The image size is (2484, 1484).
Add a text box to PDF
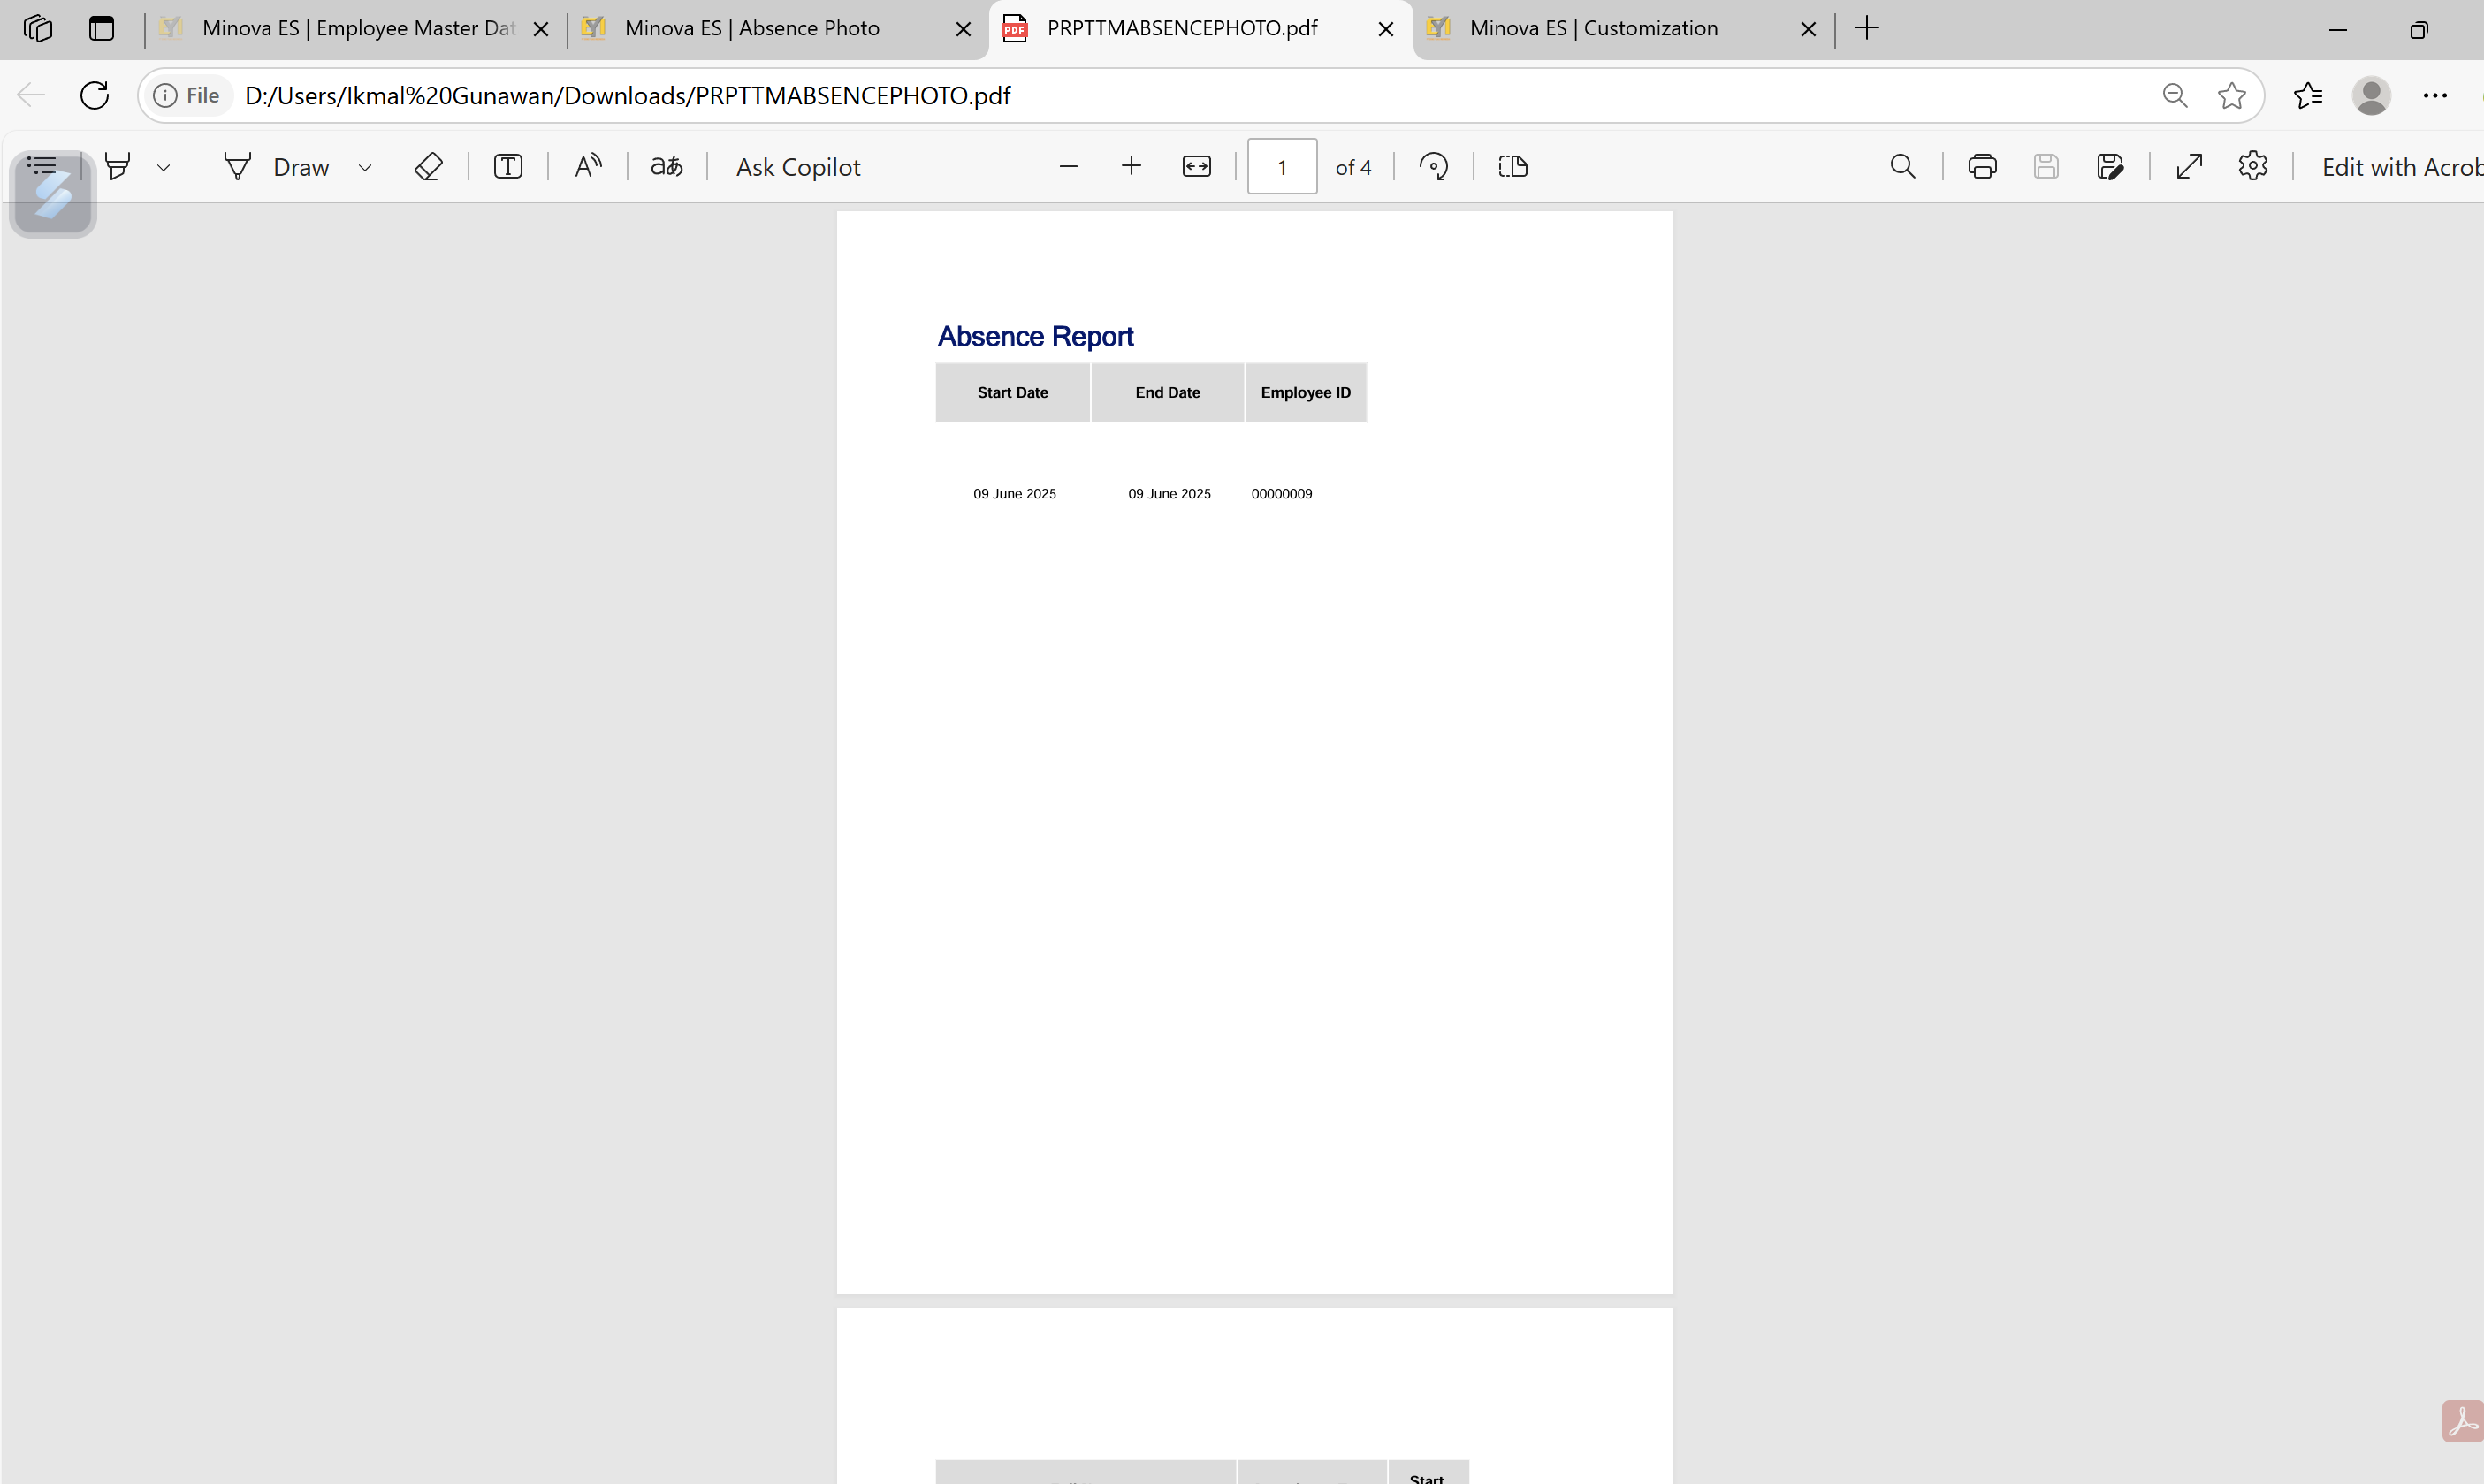(x=508, y=166)
